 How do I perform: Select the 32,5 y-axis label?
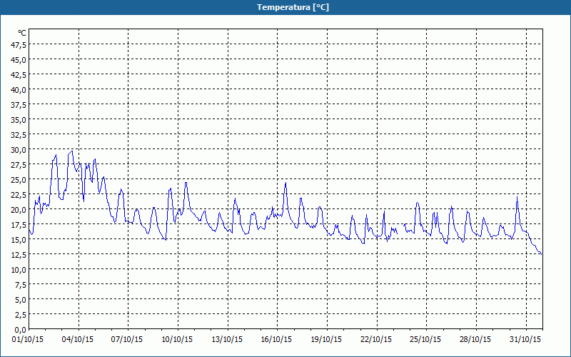pos(19,135)
